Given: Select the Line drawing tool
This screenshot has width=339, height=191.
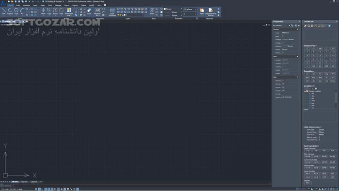Looking at the screenshot, I should click(4, 11).
